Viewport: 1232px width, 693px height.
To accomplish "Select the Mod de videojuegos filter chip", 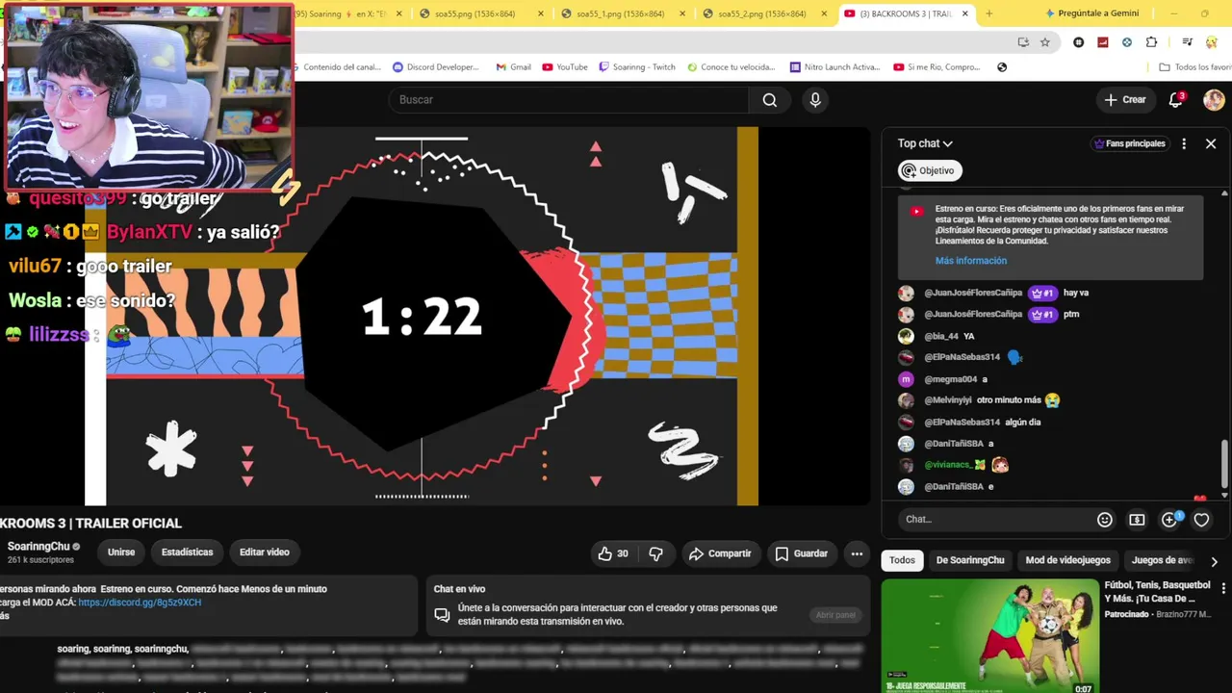I will click(x=1067, y=560).
